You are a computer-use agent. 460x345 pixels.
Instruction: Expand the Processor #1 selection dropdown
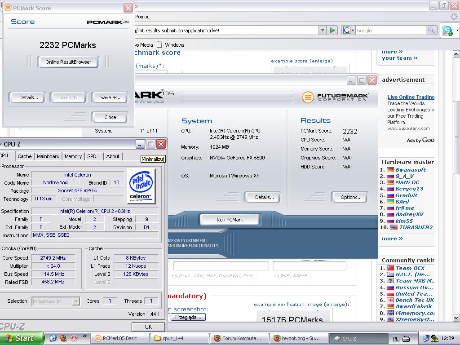pyautogui.click(x=76, y=301)
